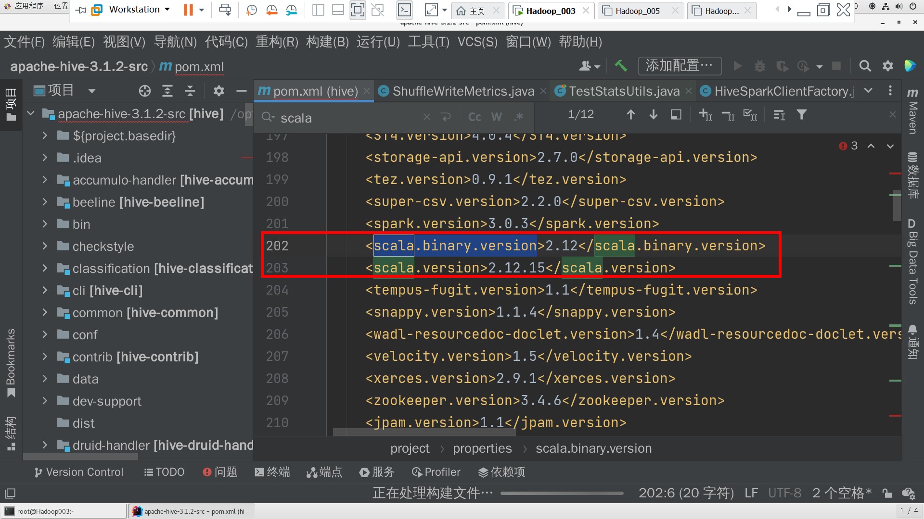Open the Search Everywhere magnifier icon
The image size is (924, 519).
pos(865,66)
